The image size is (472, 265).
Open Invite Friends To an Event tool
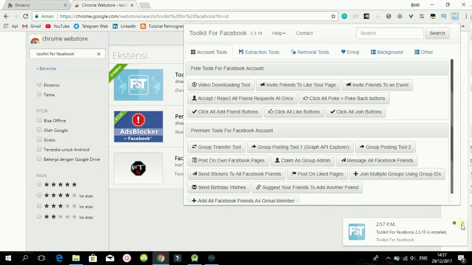377,85
